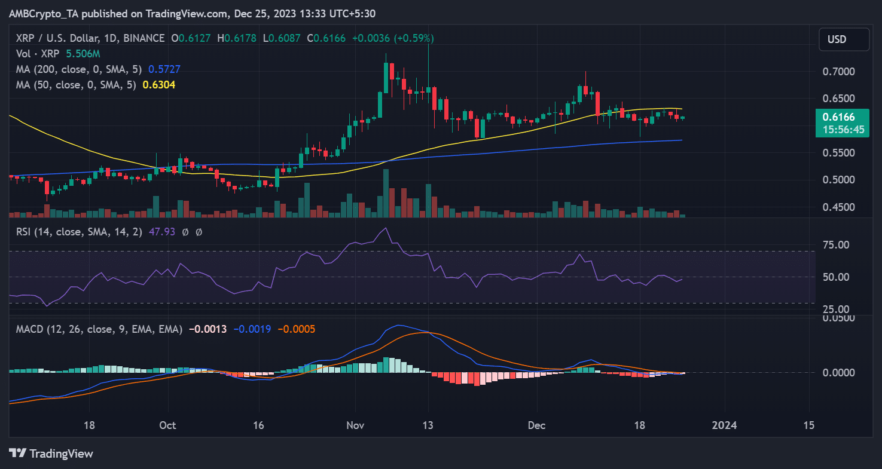Screen dimensions: 882x469
Task: Click the second RSI null-value symbol
Action: click(199, 231)
